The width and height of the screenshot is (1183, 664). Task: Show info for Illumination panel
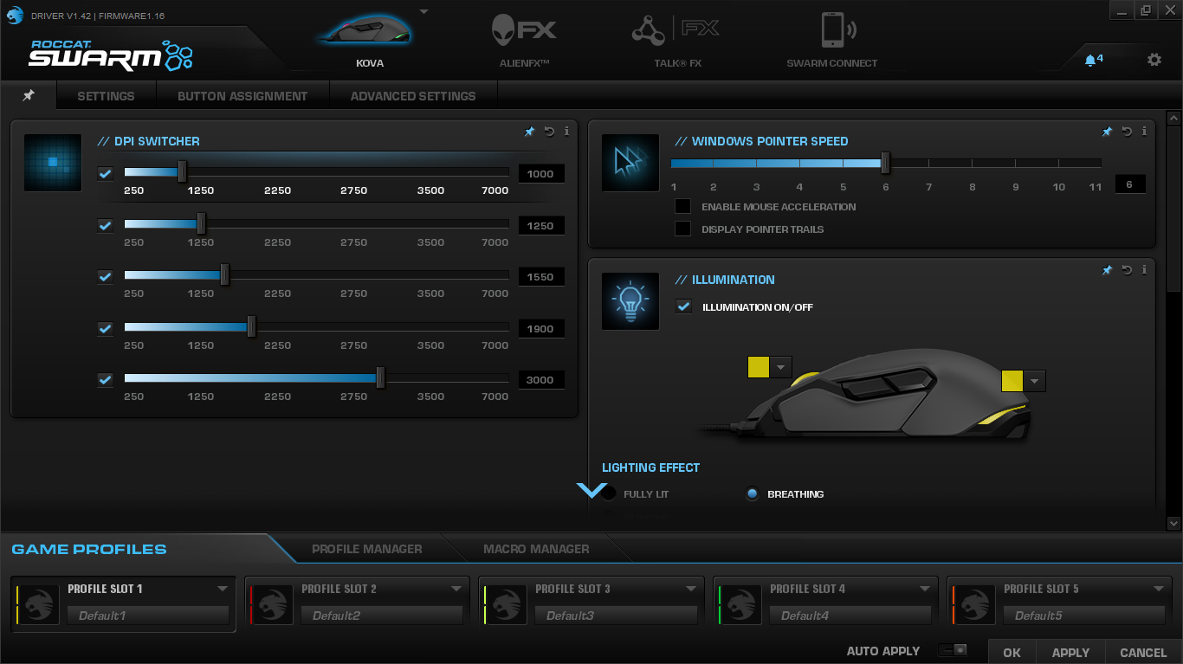(x=1144, y=270)
